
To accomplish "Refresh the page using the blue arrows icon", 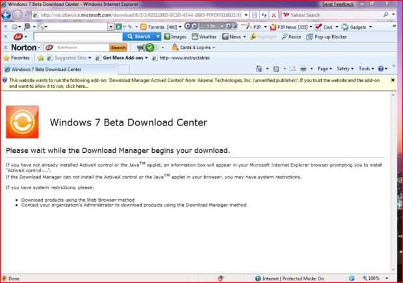I will (x=264, y=15).
